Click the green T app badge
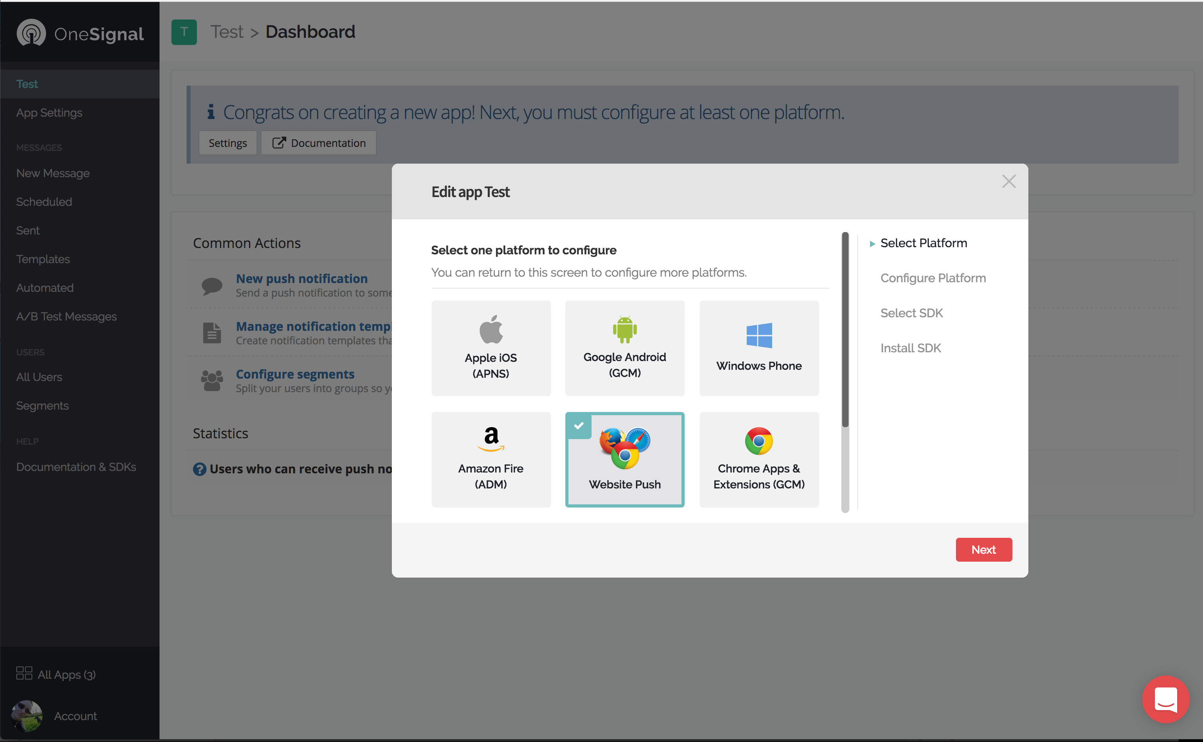Viewport: 1203px width, 742px height. pyautogui.click(x=184, y=32)
